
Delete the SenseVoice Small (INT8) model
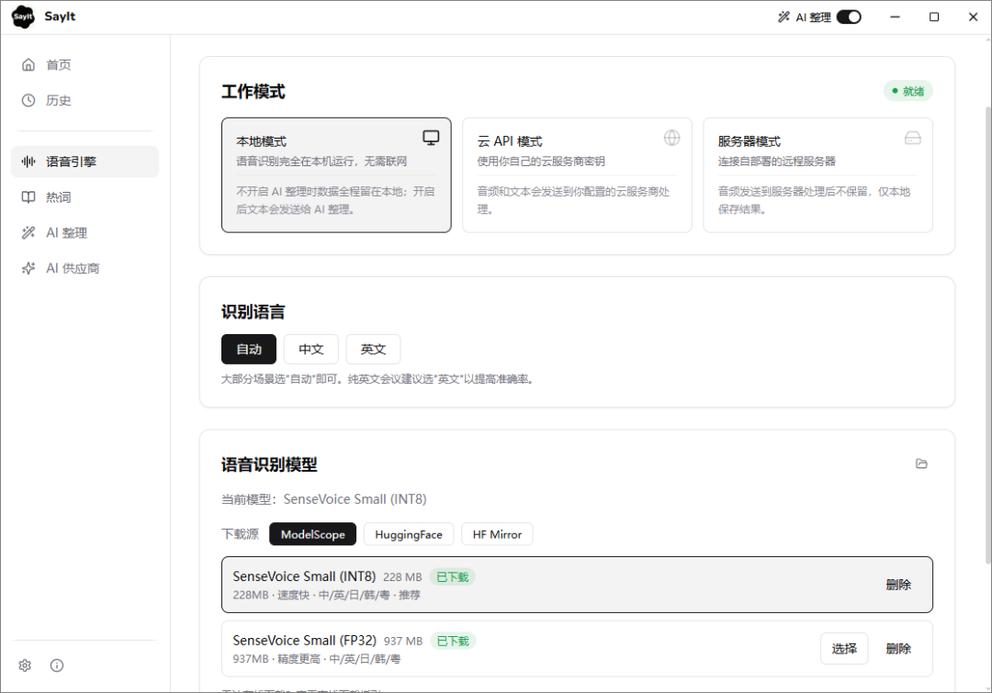(x=898, y=585)
